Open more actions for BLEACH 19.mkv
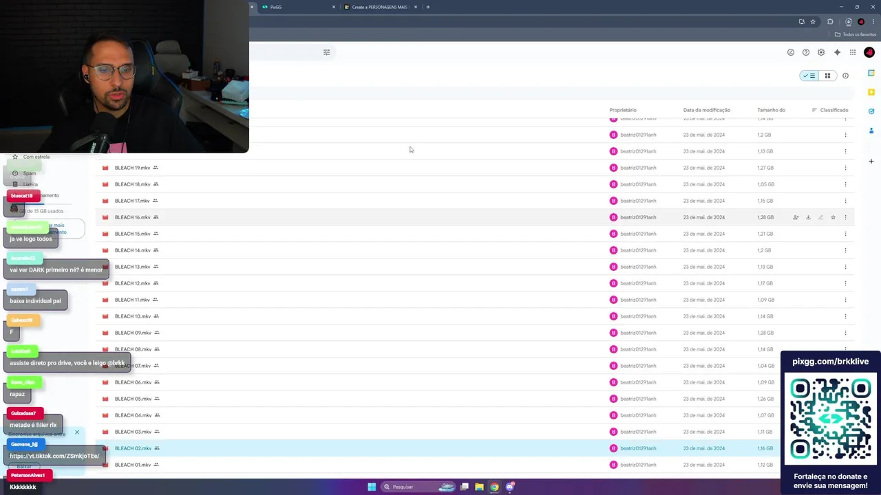The image size is (881, 495). click(845, 168)
